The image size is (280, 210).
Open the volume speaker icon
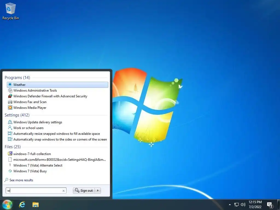(243, 205)
